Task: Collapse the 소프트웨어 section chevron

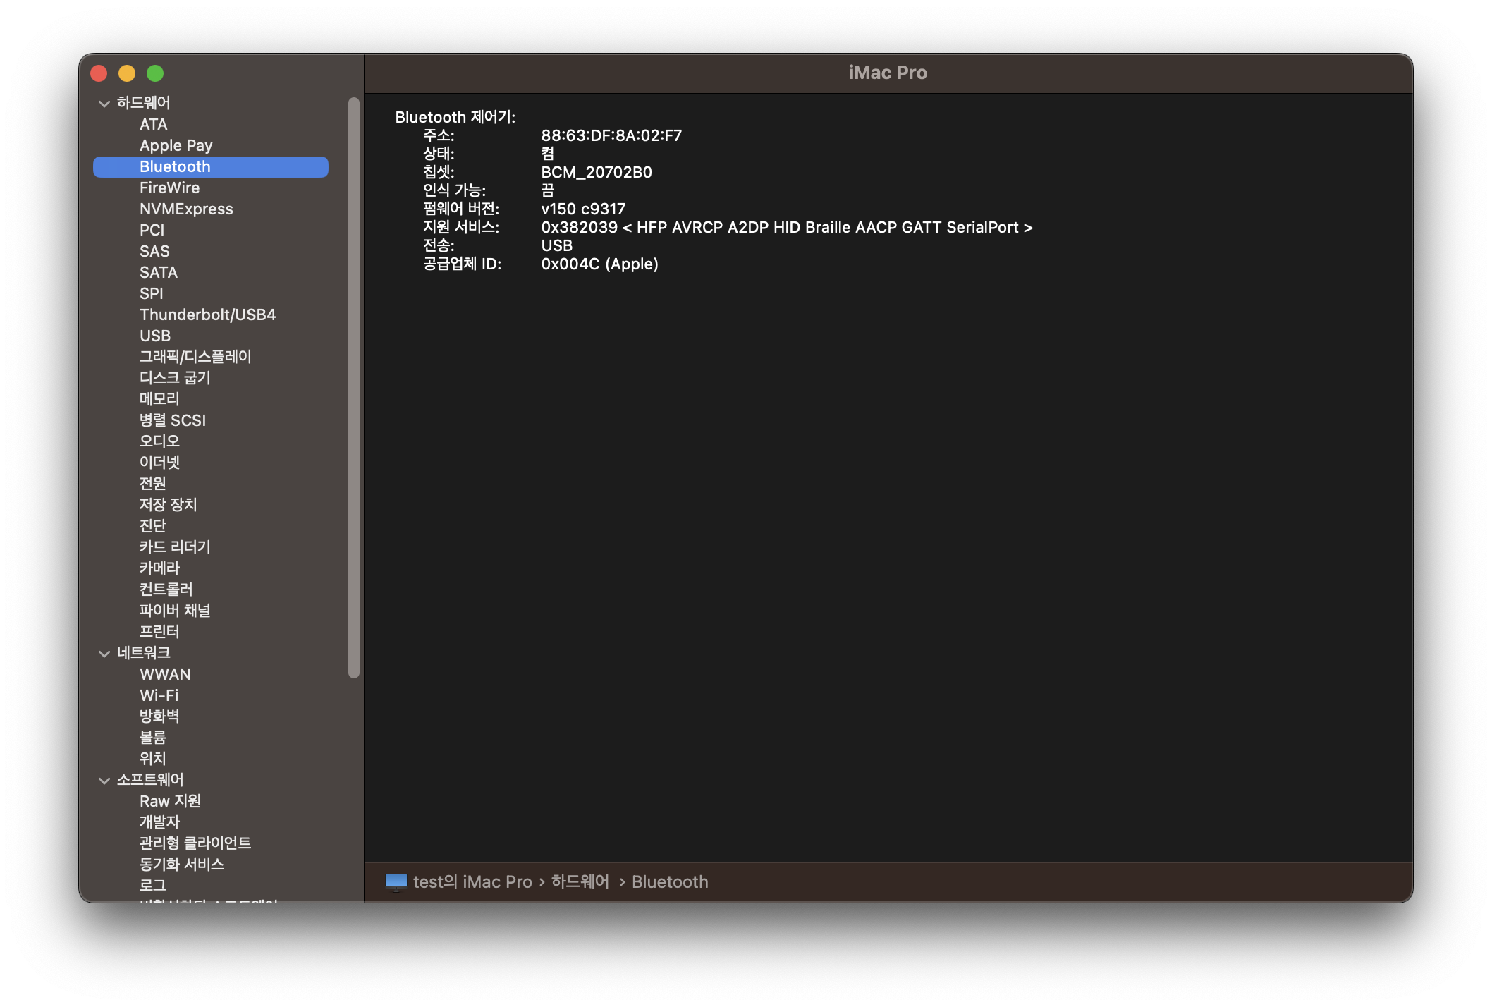Action: [104, 781]
